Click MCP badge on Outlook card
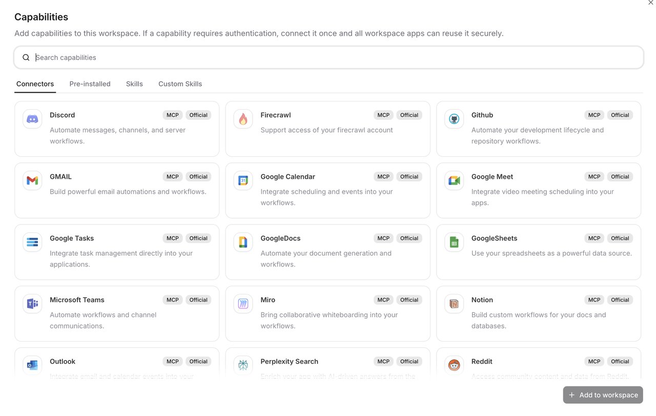 pos(173,361)
